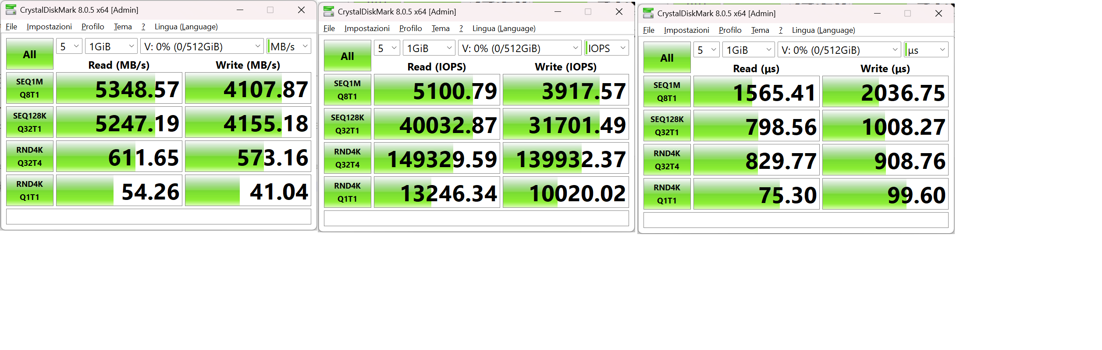Run the SEQ128K Q32T1 test in the MB/s window
This screenshot has width=1102, height=350.
point(30,122)
